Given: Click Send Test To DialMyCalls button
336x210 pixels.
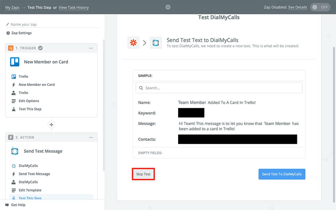Looking at the screenshot, I should point(282,174).
